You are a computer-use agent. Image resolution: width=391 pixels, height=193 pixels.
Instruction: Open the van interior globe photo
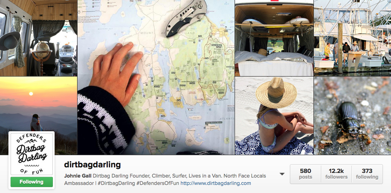coord(38,38)
